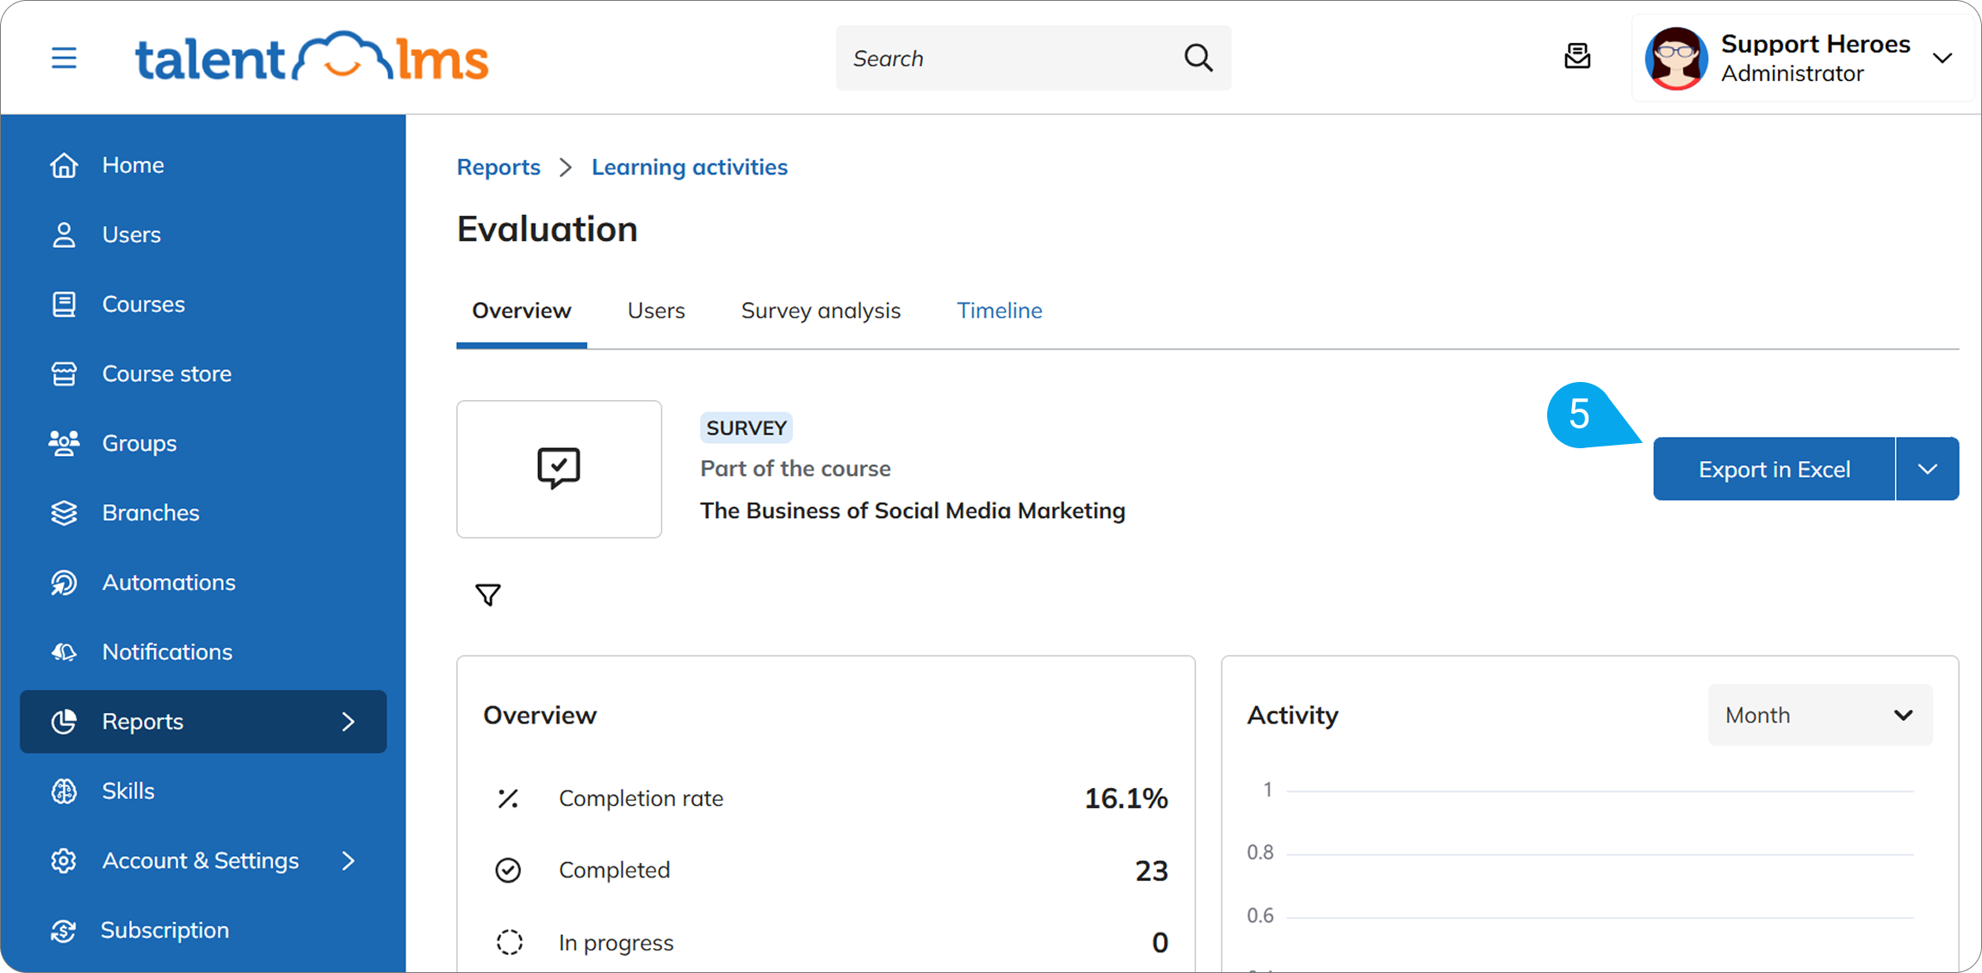Screen dimensions: 1982x973
Task: Open the hamburger menu icon
Action: (64, 58)
